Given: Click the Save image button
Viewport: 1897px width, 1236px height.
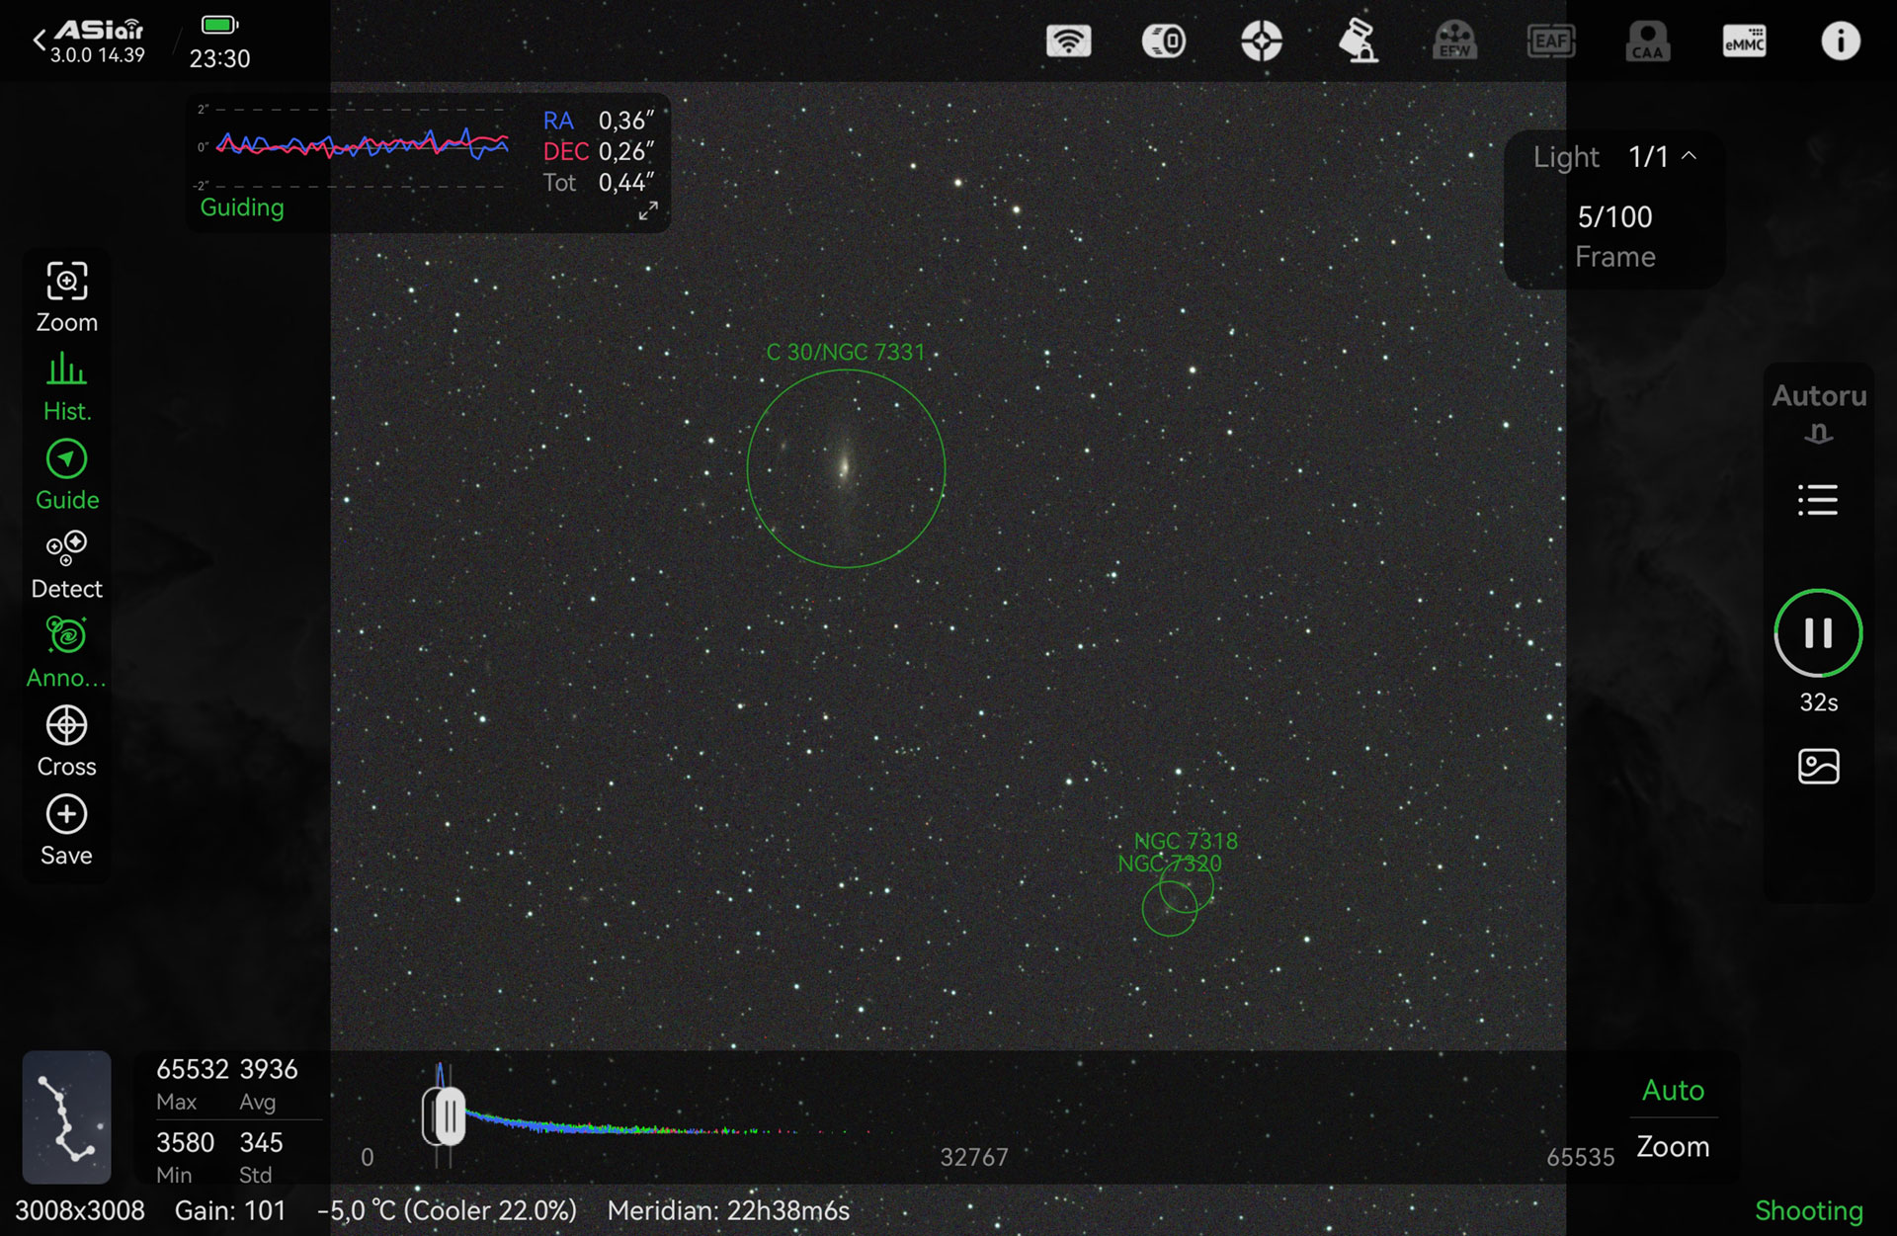Looking at the screenshot, I should (x=66, y=831).
